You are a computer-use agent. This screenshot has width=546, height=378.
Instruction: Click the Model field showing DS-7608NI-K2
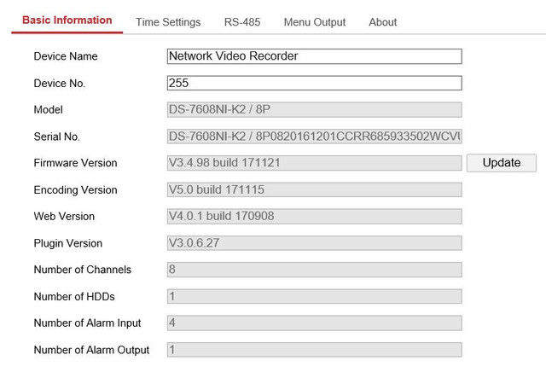click(314, 110)
